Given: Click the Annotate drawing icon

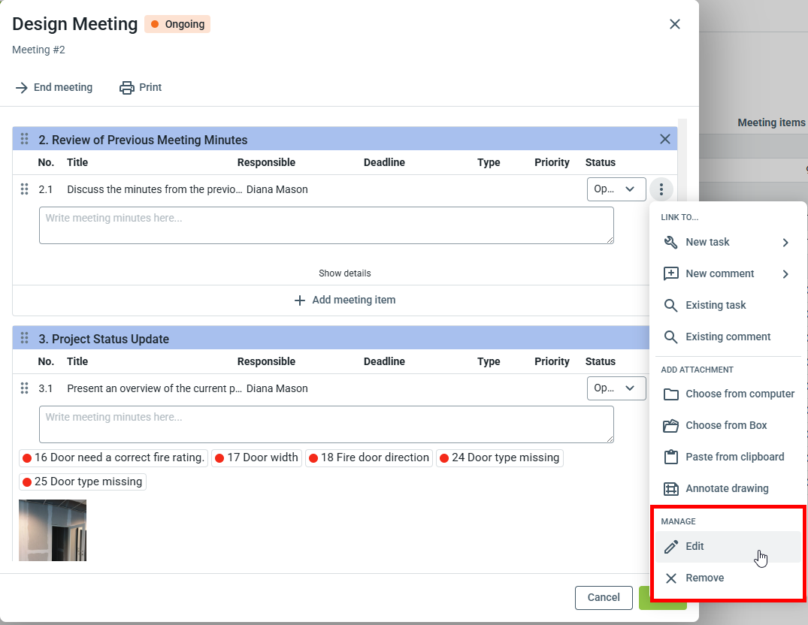Looking at the screenshot, I should click(670, 489).
